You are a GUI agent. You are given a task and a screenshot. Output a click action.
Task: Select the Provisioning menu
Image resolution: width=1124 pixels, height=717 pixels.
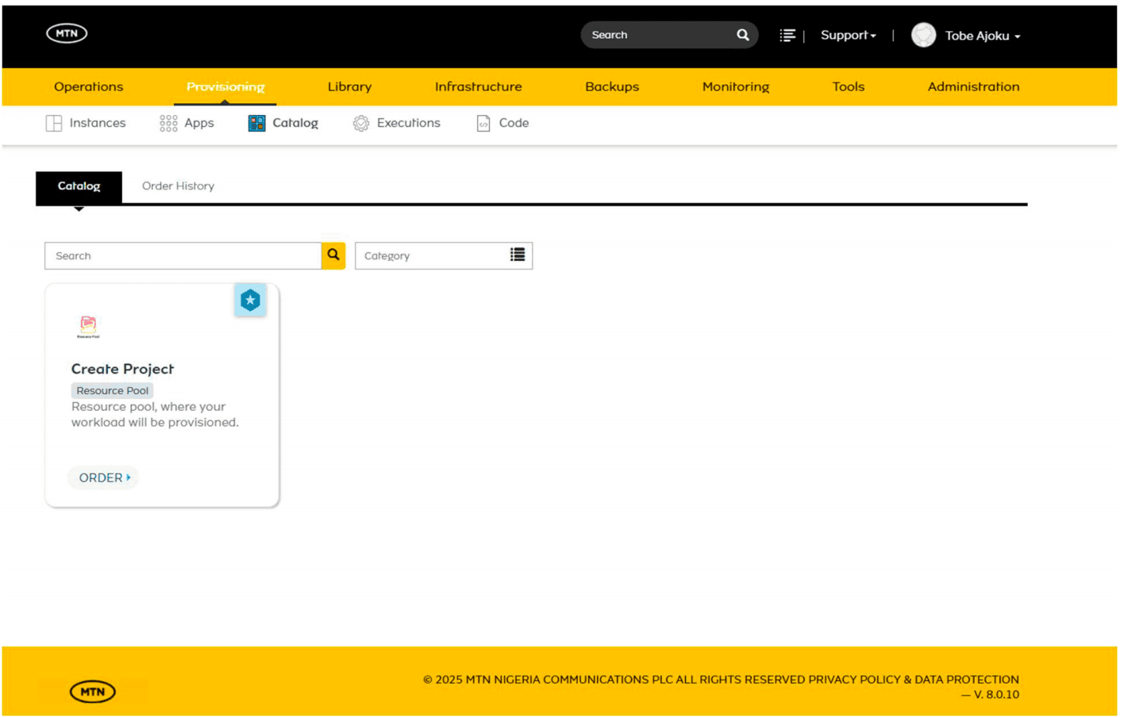tap(225, 86)
